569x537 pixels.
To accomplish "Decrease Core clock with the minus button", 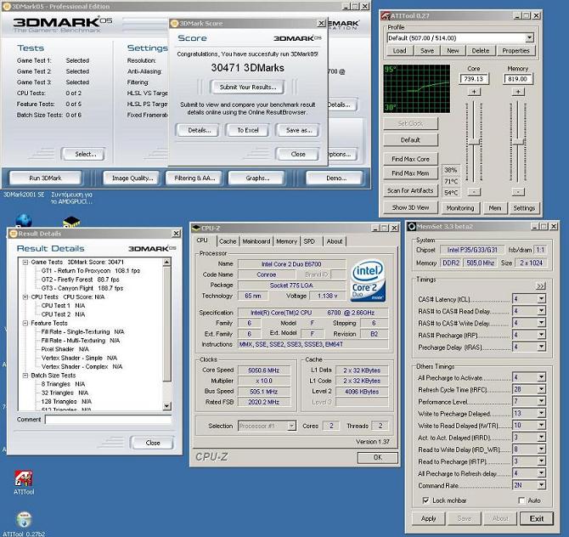I will pos(474,192).
